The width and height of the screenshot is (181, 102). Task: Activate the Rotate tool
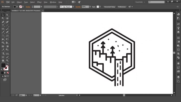click(x=3, y=36)
